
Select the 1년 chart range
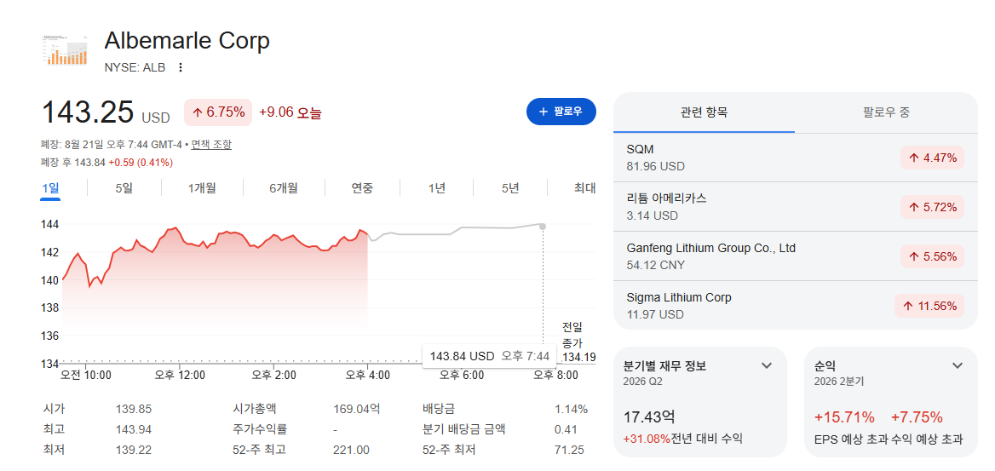coord(436,188)
